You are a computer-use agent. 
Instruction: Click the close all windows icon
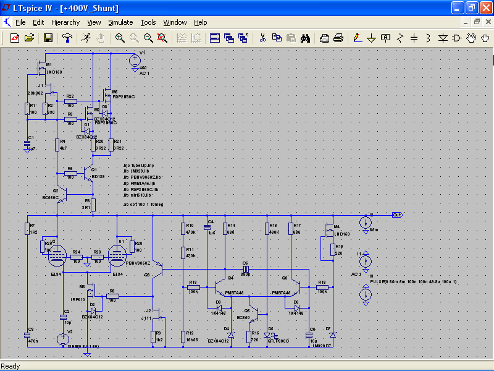[x=243, y=38]
